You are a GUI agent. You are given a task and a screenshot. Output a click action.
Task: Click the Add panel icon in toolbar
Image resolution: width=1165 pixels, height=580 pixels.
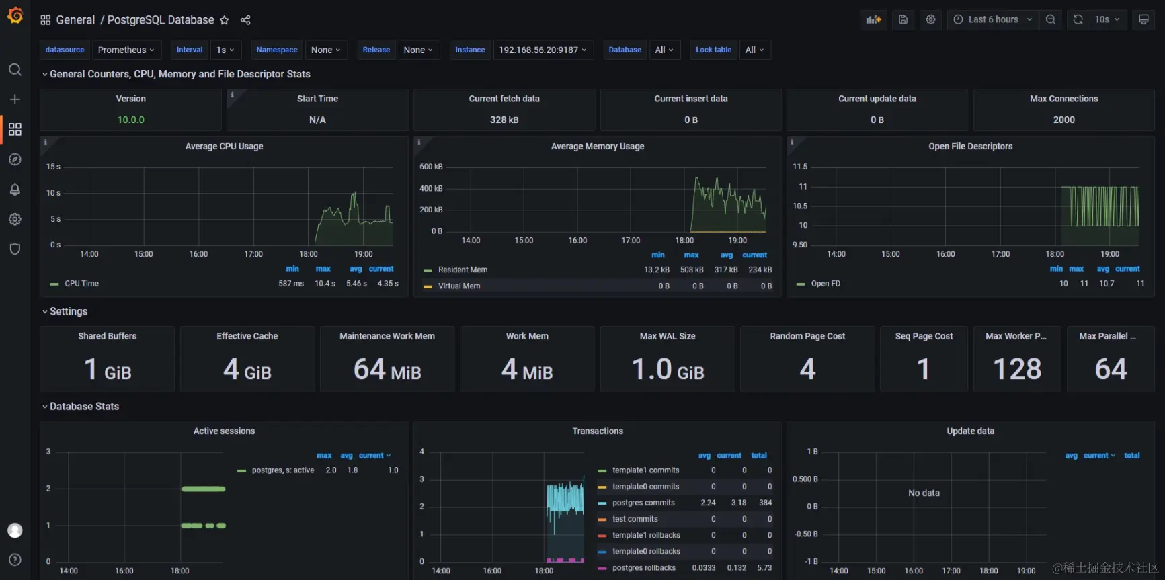point(873,19)
